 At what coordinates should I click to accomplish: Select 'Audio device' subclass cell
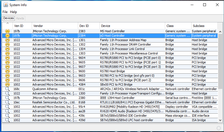click(x=205, y=111)
